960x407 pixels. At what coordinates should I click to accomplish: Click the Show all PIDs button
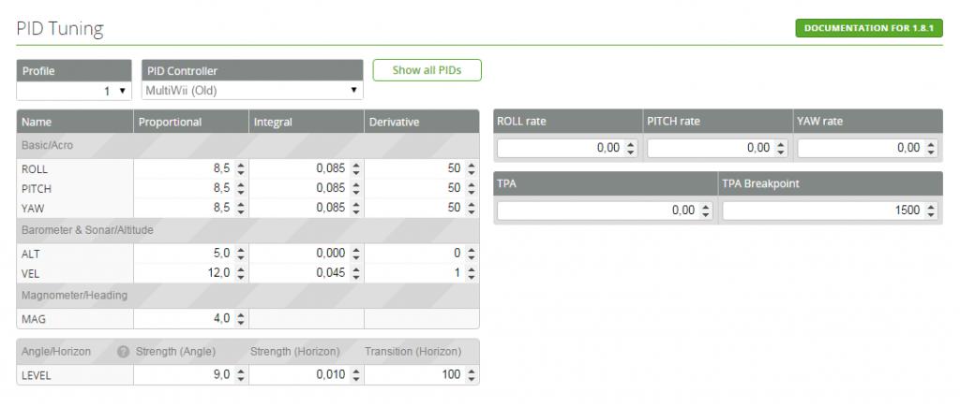tap(427, 70)
